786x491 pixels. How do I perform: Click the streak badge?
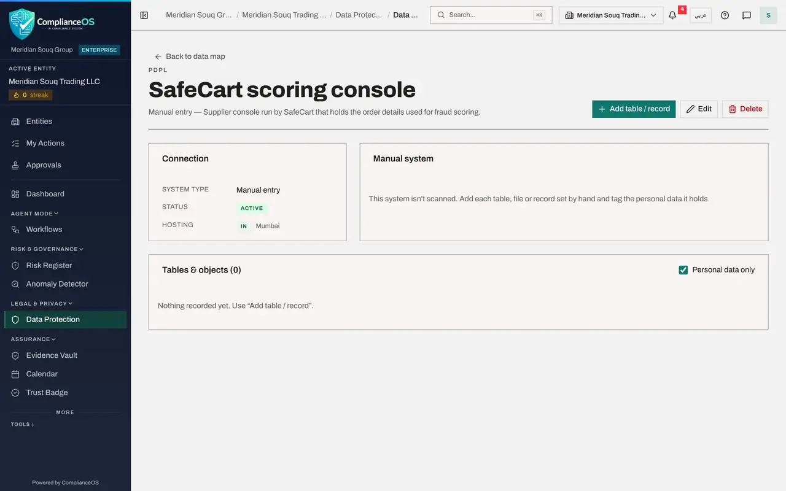click(31, 95)
